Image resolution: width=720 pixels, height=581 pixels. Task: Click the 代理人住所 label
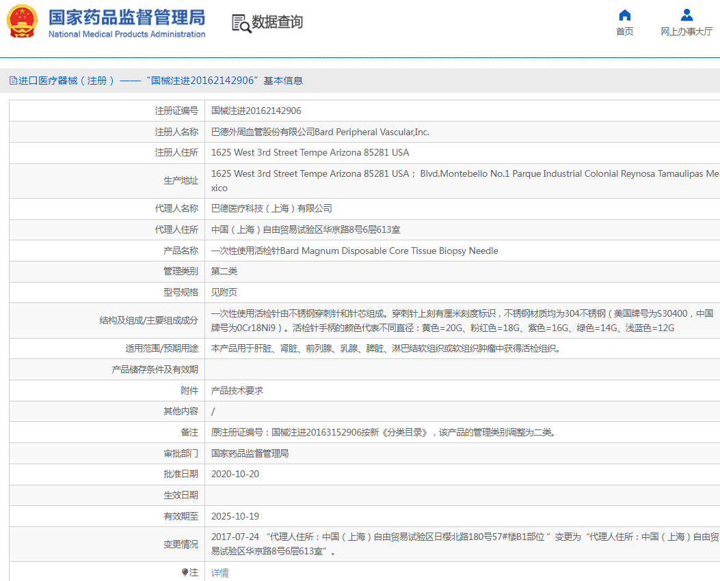[176, 230]
